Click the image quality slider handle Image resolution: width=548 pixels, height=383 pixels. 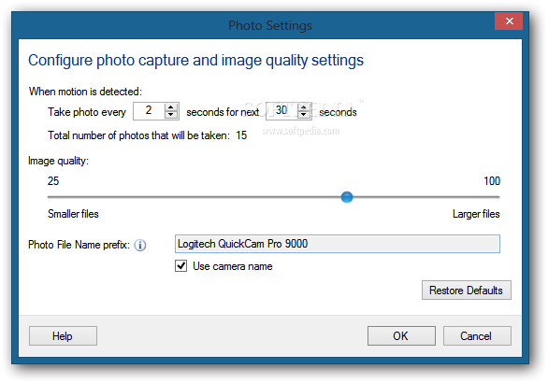point(347,197)
